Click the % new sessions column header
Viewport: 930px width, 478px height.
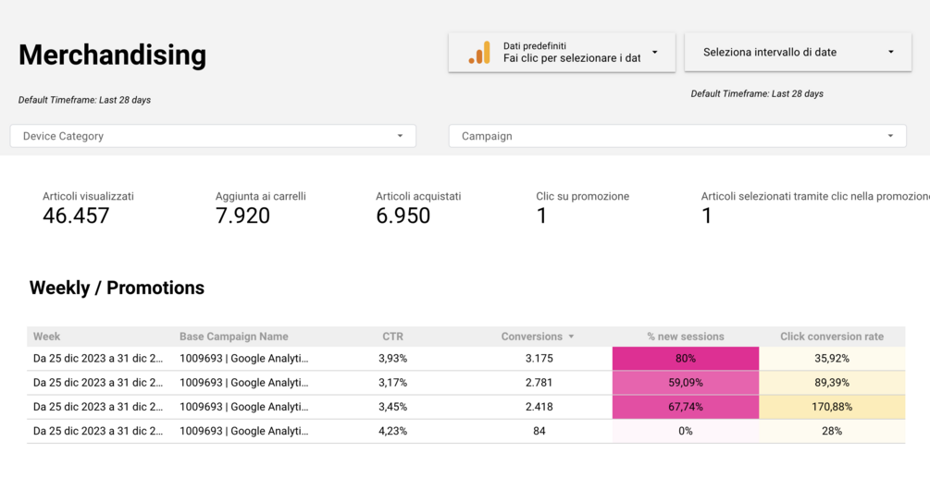(685, 337)
